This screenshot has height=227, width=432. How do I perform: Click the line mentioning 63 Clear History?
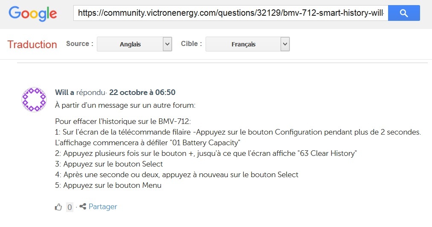[x=206, y=153]
